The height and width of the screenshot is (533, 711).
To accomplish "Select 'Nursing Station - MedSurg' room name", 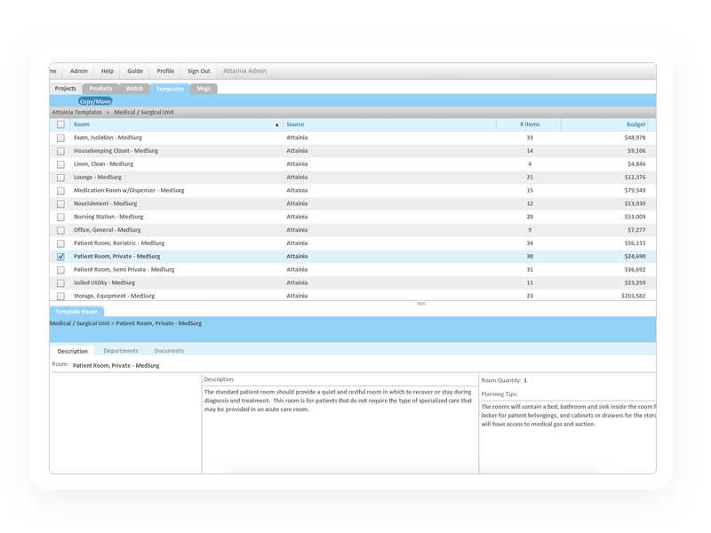I will [x=108, y=217].
